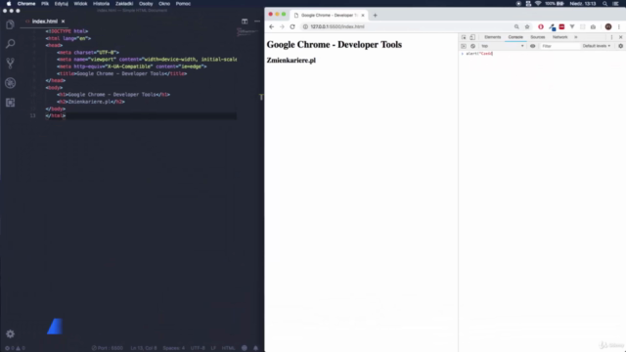Switch to the Elements tab in DevTools
Image resolution: width=626 pixels, height=352 pixels.
492,37
